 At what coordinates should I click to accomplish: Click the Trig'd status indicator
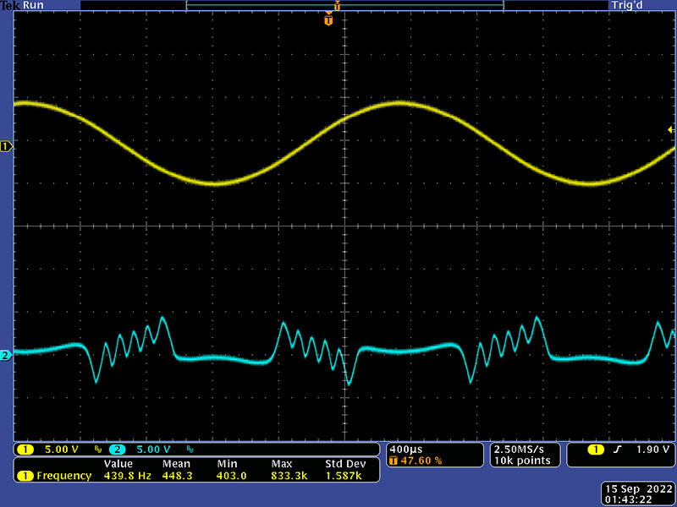point(627,5)
